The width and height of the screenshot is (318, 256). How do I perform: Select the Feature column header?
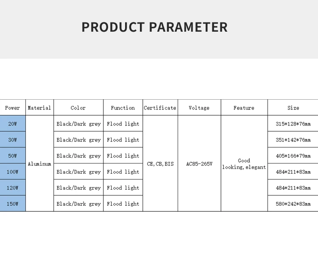[x=244, y=108]
